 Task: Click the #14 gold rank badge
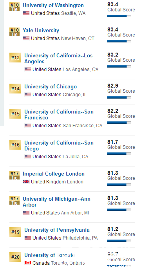(15, 88)
